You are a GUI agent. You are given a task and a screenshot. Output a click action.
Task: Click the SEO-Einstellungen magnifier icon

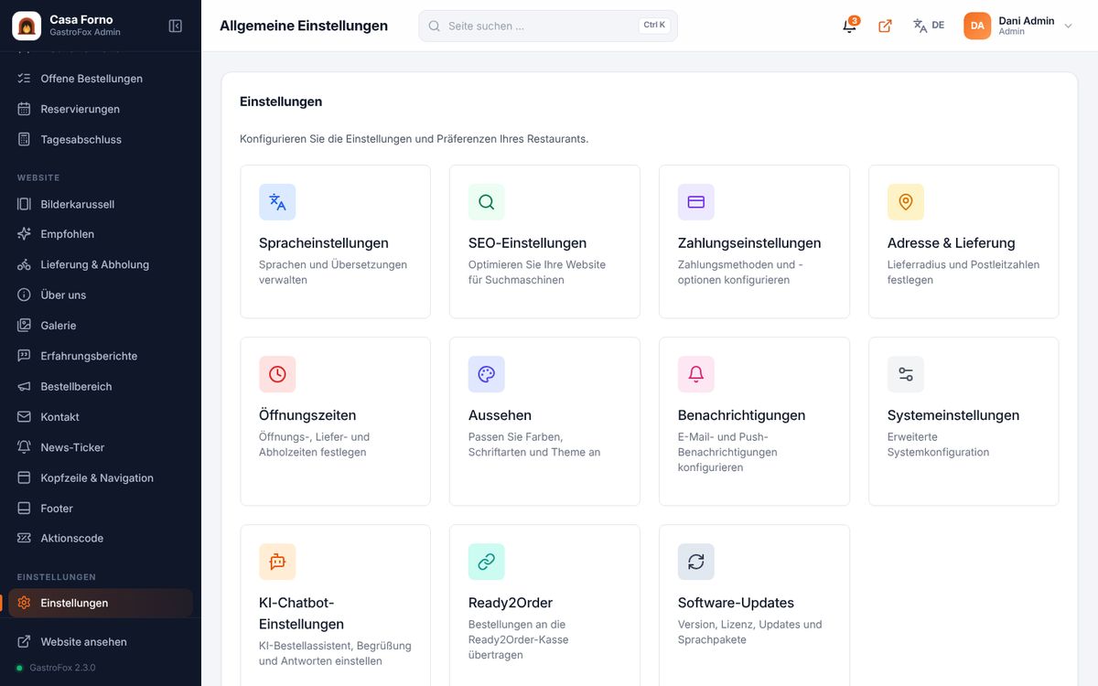487,202
